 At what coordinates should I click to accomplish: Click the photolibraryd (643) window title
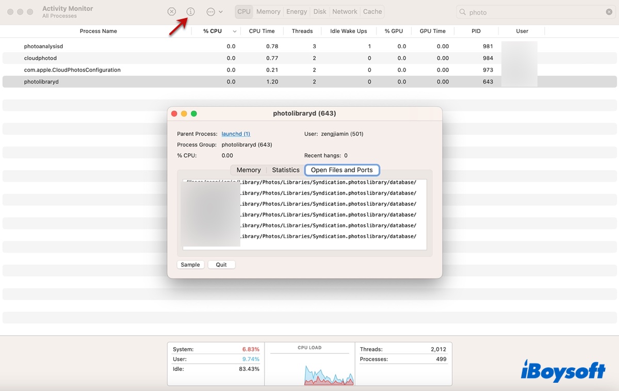(304, 113)
